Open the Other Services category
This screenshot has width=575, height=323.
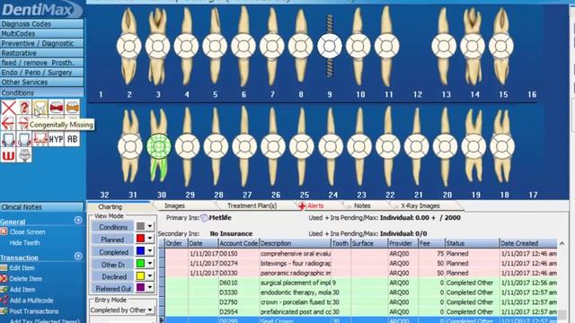[42, 82]
